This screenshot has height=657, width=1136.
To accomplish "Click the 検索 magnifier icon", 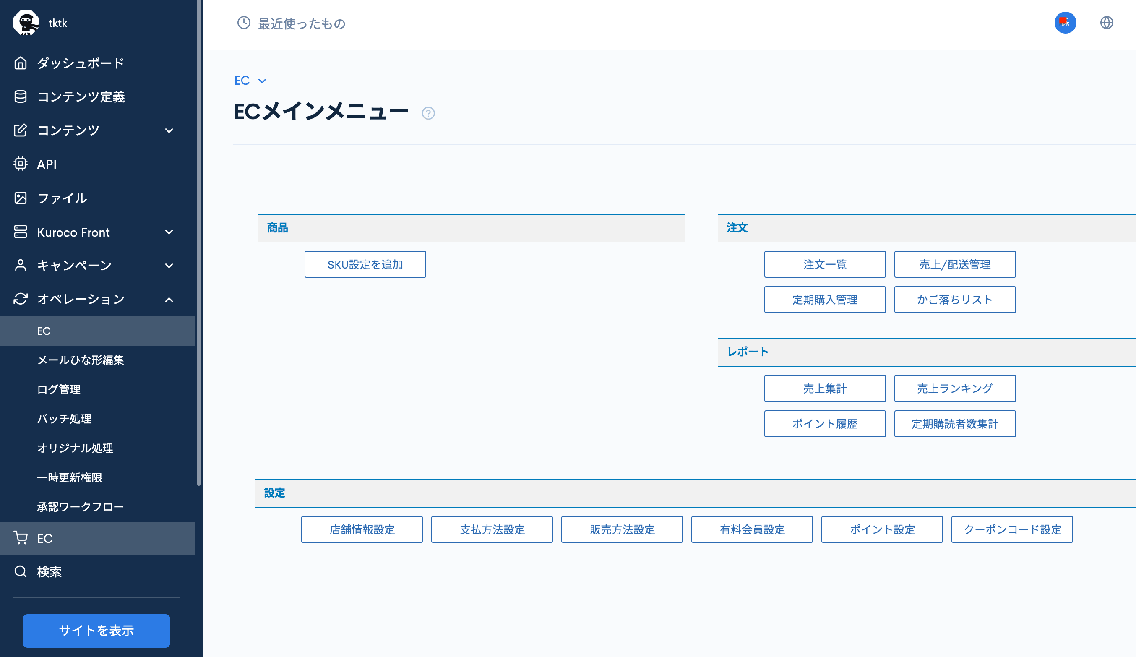I will click(x=20, y=571).
